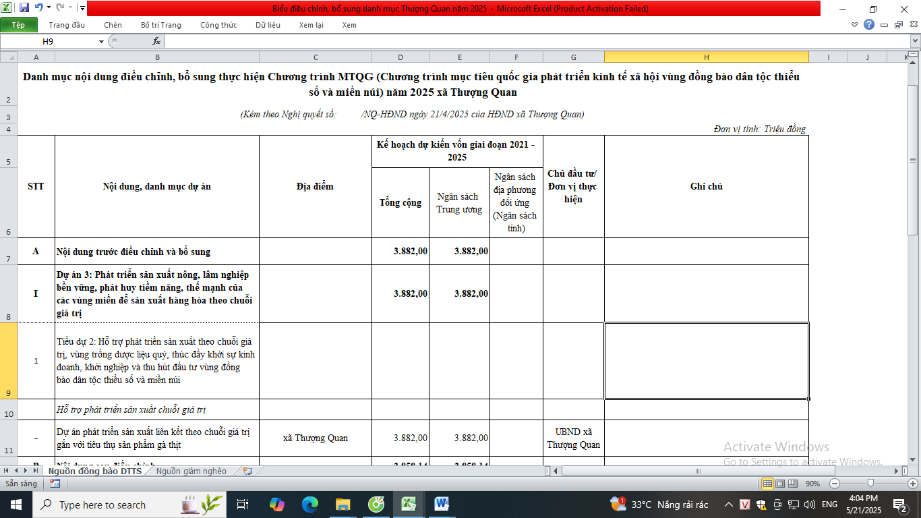Image resolution: width=921 pixels, height=518 pixels.
Task: Click the zoom slider handle in status bar
Action: [x=871, y=484]
